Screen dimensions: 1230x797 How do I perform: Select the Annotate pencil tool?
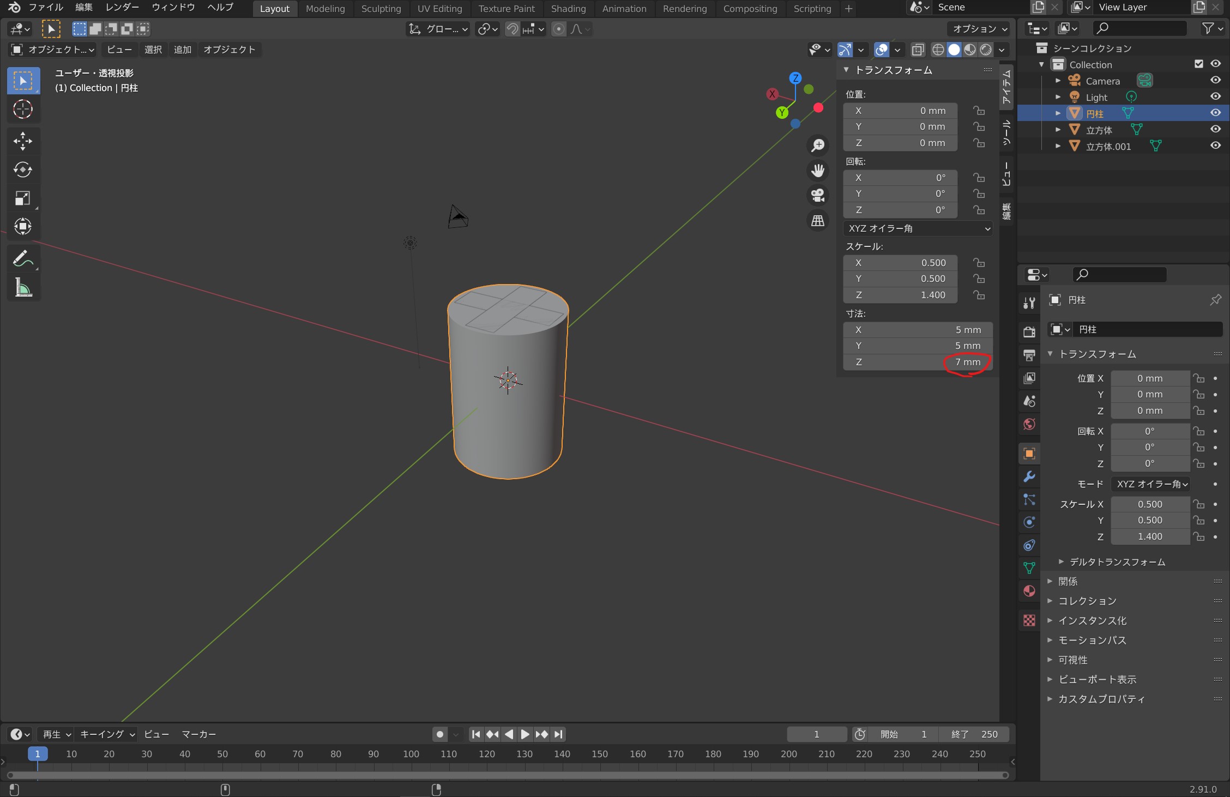click(x=22, y=258)
